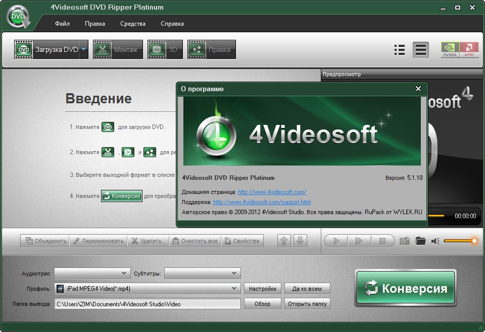Move item down with arrow button
The image size is (485, 332).
(x=300, y=241)
